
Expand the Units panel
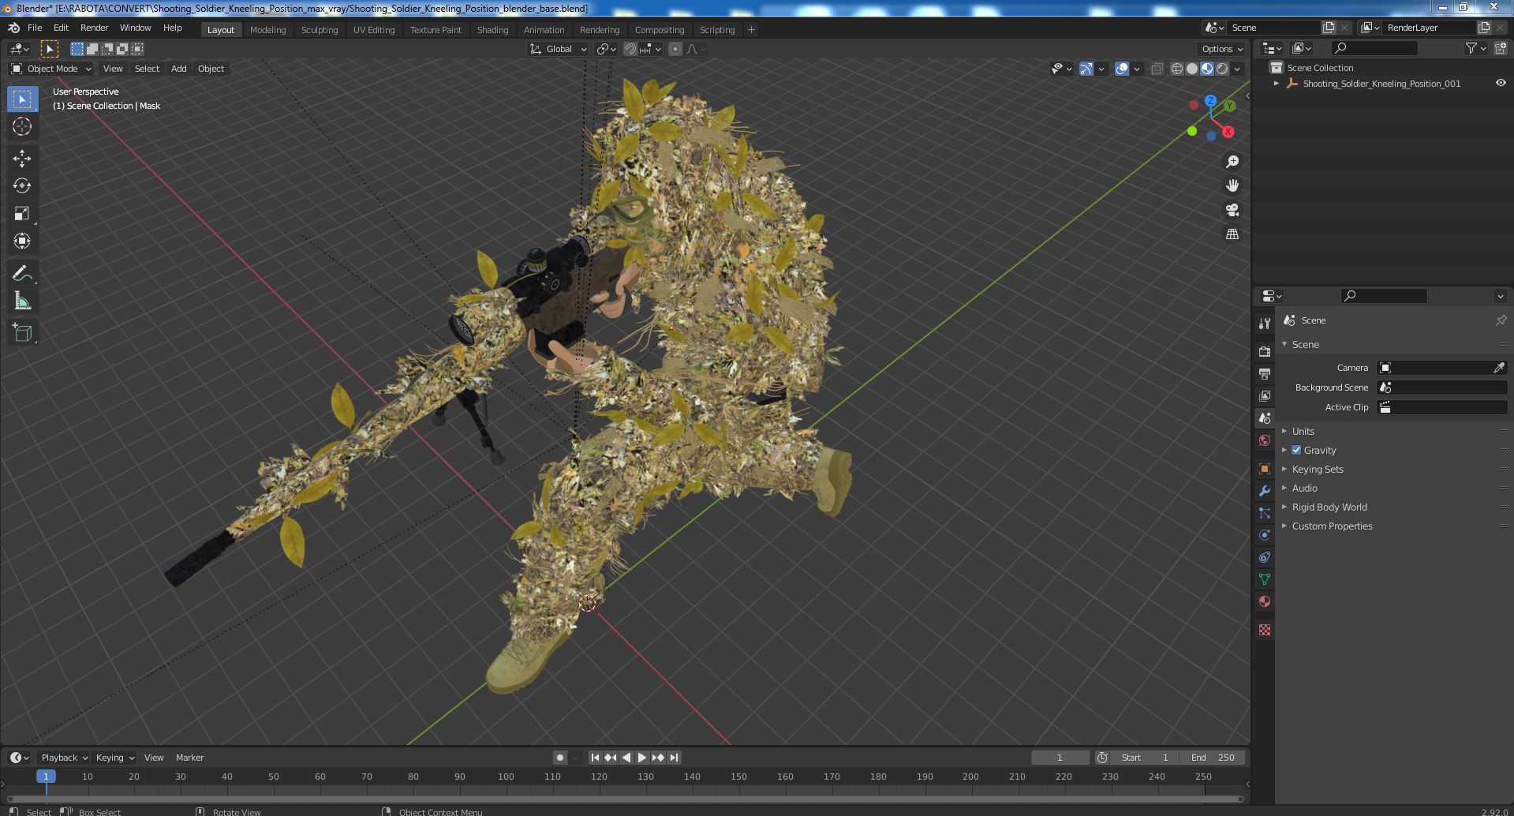point(1303,431)
